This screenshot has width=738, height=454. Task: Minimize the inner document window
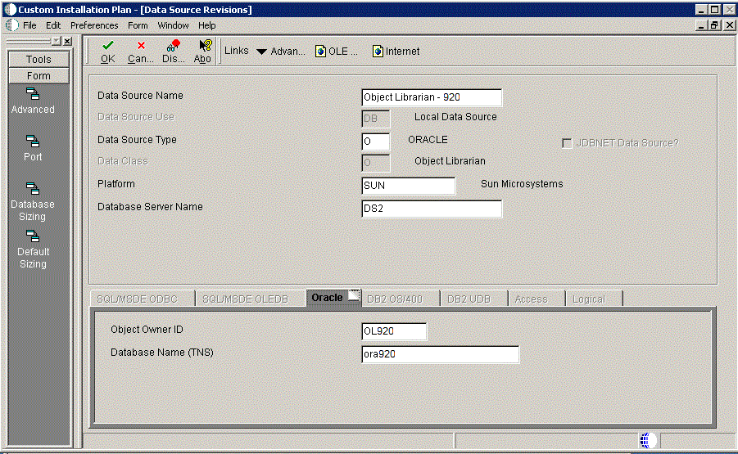701,25
